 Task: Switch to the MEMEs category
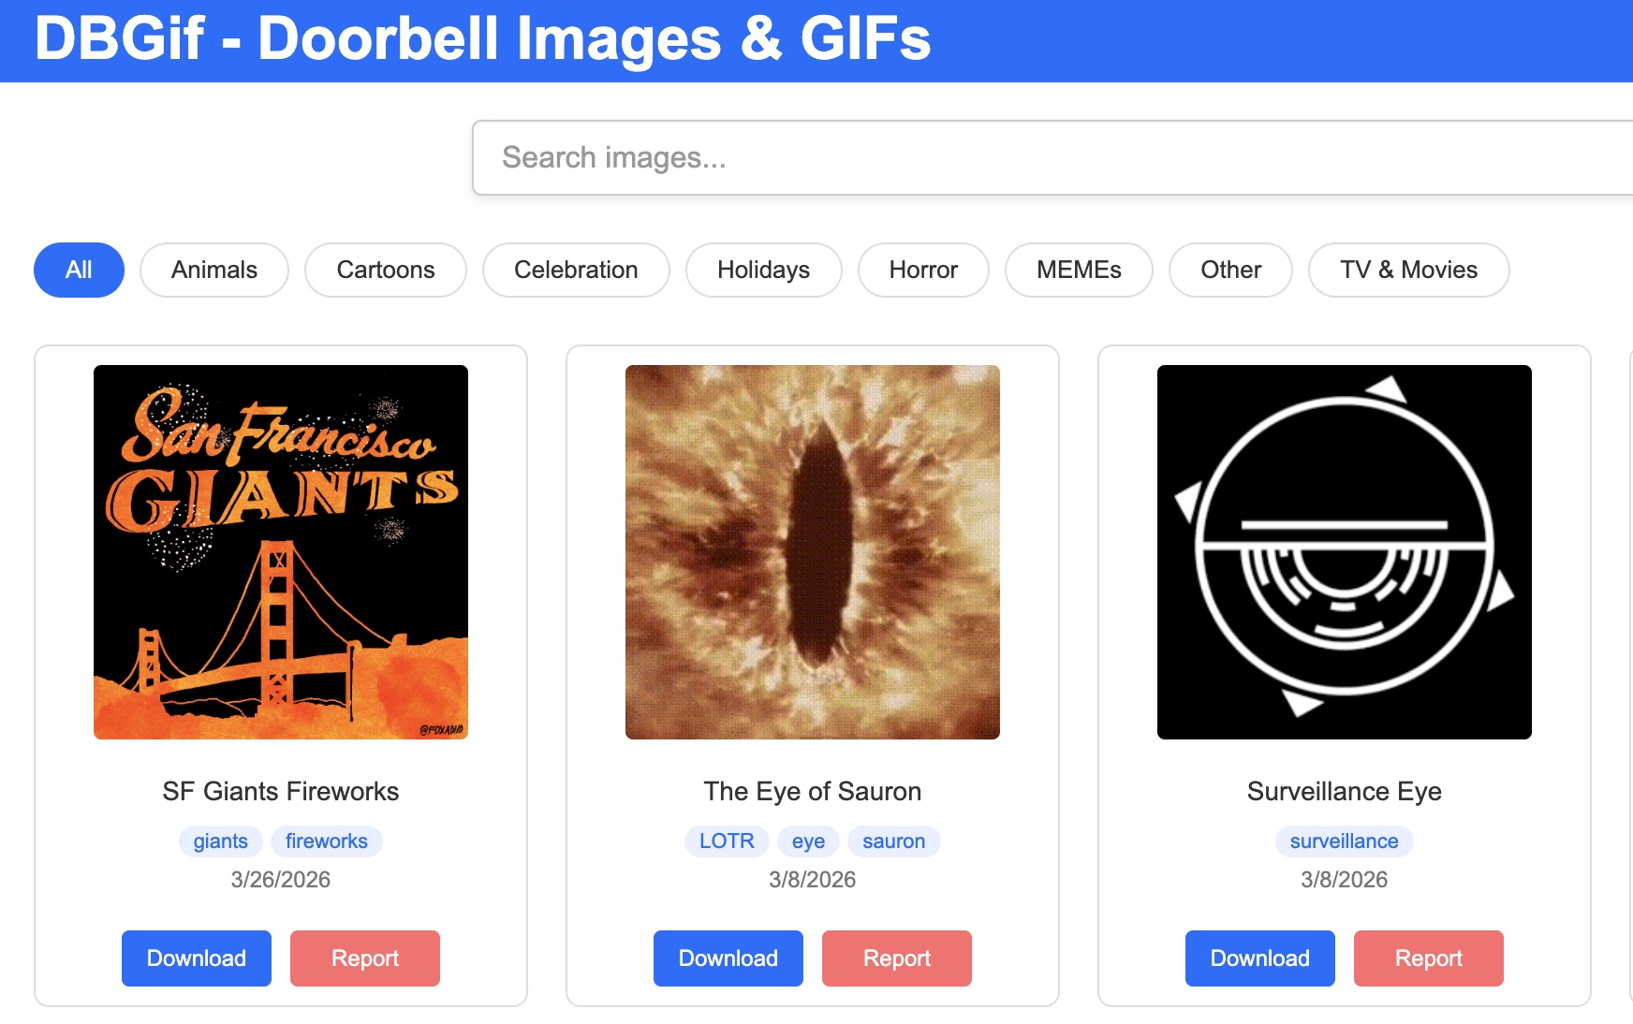point(1079,270)
